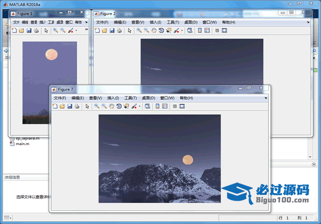Click Zoom In icon in Figure 7 toolbar
The image size is (321, 224).
97,106
